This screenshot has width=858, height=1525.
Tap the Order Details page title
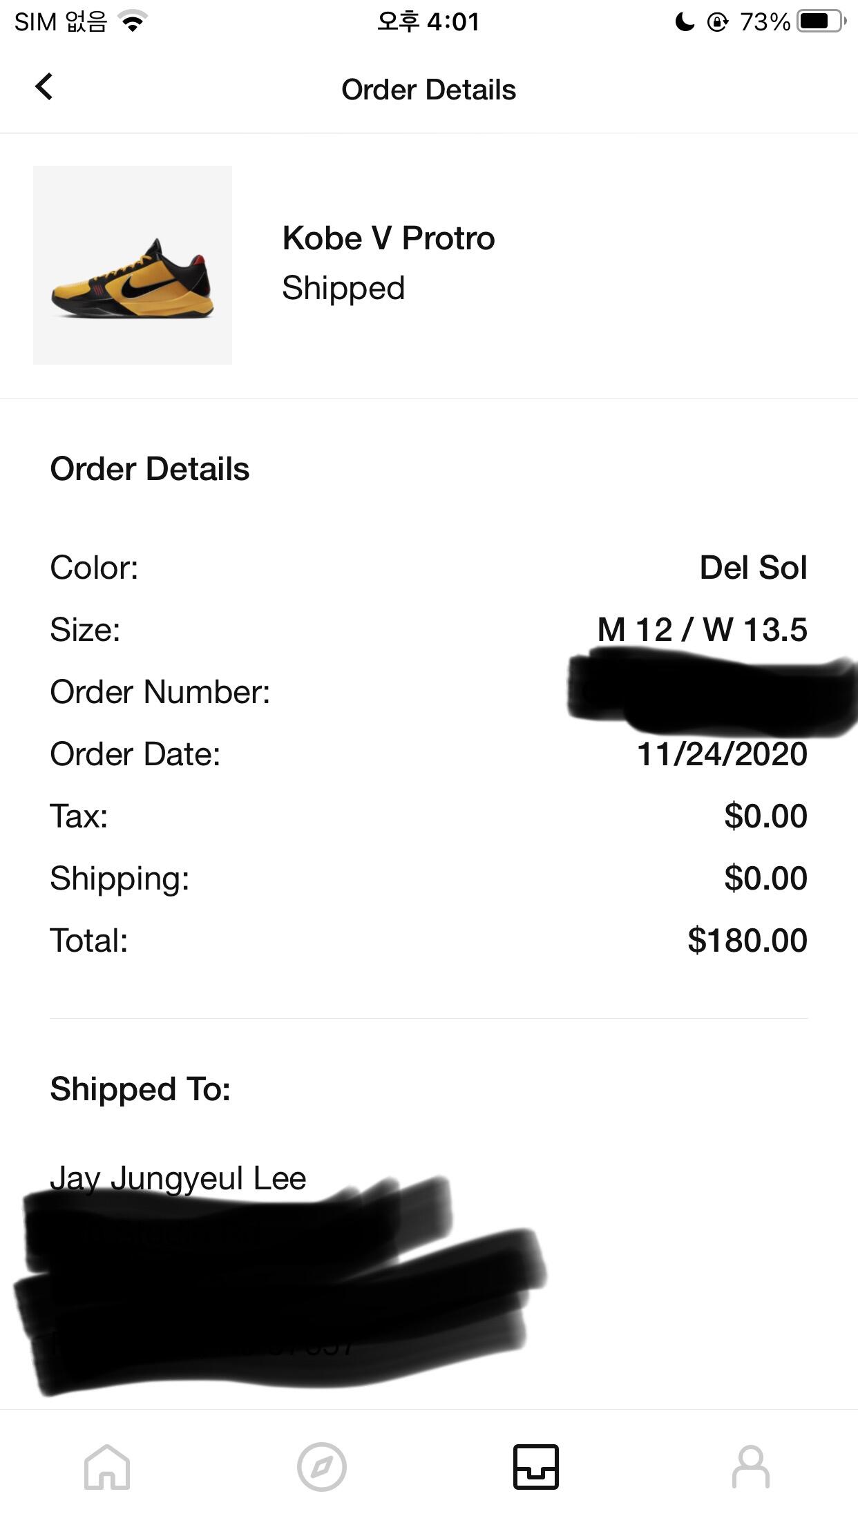pyautogui.click(x=429, y=90)
